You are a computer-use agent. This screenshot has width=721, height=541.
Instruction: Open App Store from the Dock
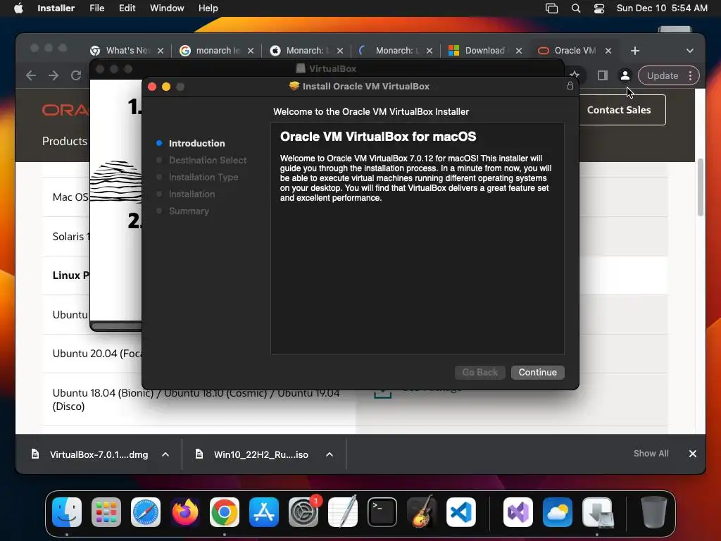[264, 512]
